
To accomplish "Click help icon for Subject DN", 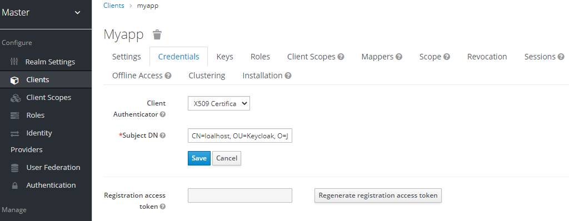I will 163,135.
